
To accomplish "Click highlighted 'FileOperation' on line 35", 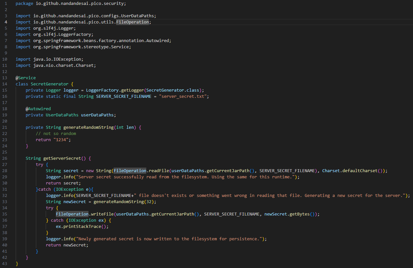I will (72, 214).
